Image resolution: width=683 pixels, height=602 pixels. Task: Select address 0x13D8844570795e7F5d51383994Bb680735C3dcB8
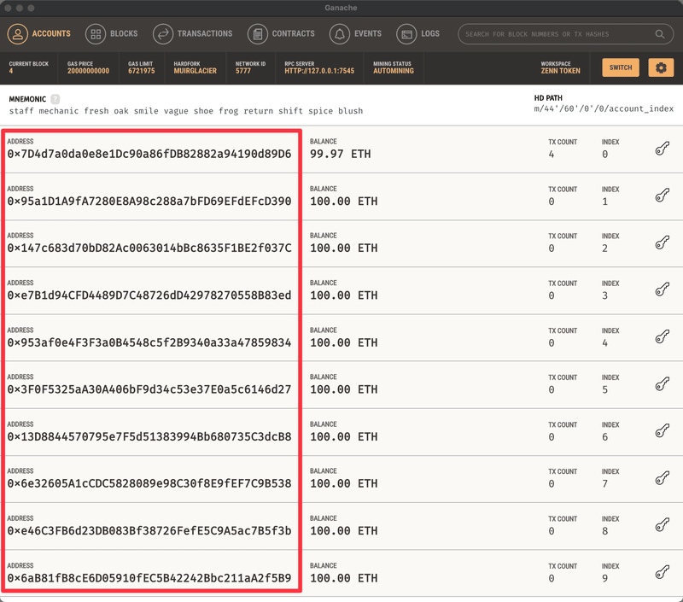point(149,437)
